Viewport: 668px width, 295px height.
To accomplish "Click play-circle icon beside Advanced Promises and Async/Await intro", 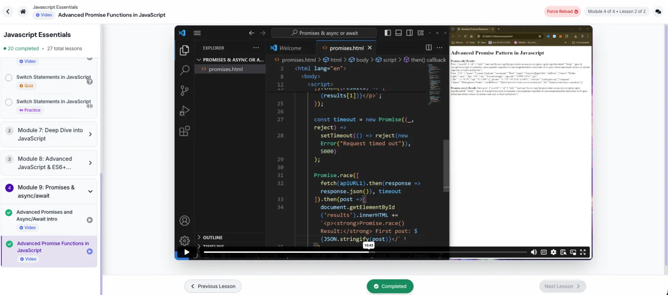I will coord(89,220).
